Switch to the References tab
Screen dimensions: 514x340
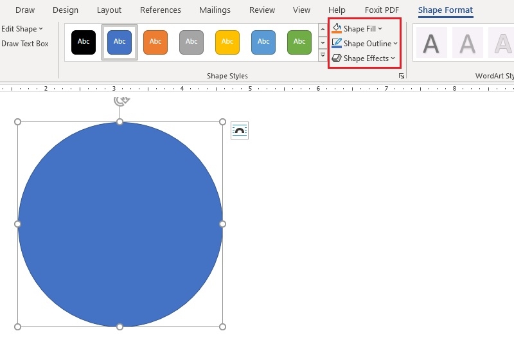(x=160, y=10)
